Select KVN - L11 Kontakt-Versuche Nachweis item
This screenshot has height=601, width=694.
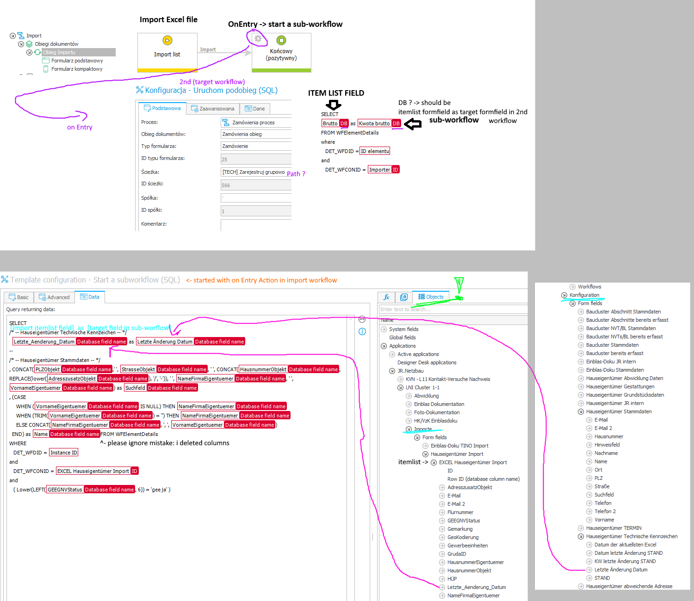[448, 379]
